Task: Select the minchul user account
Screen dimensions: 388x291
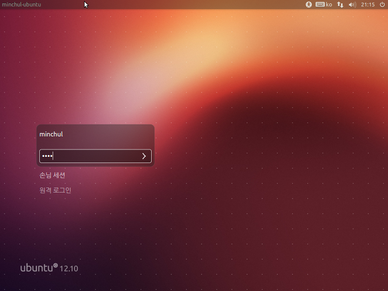Action: (x=51, y=135)
